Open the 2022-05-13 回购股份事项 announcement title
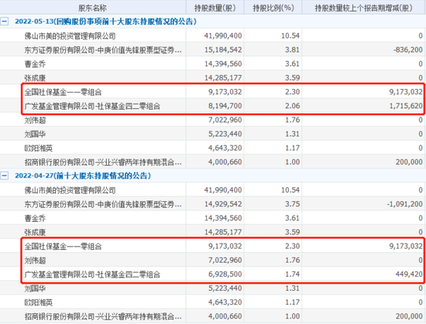 point(105,22)
